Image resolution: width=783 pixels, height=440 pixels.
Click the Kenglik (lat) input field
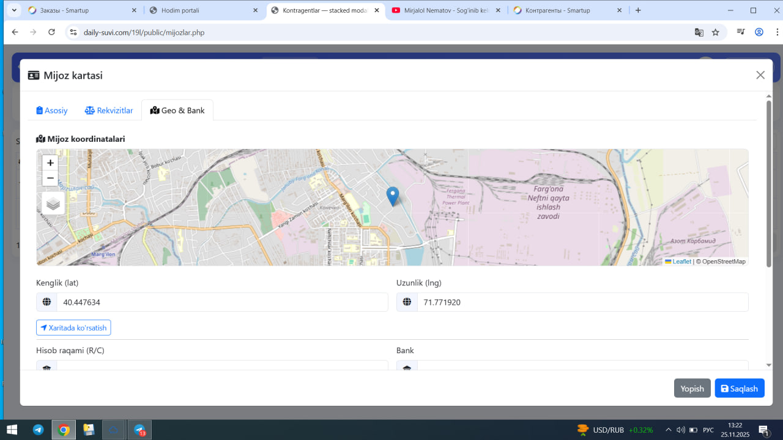click(221, 302)
